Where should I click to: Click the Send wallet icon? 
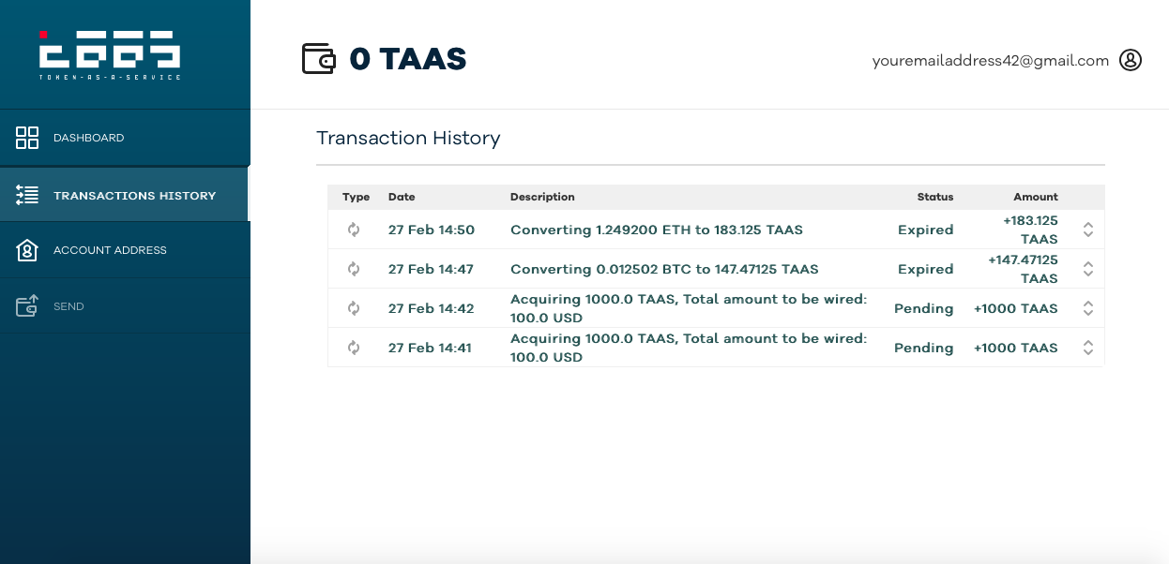(27, 306)
